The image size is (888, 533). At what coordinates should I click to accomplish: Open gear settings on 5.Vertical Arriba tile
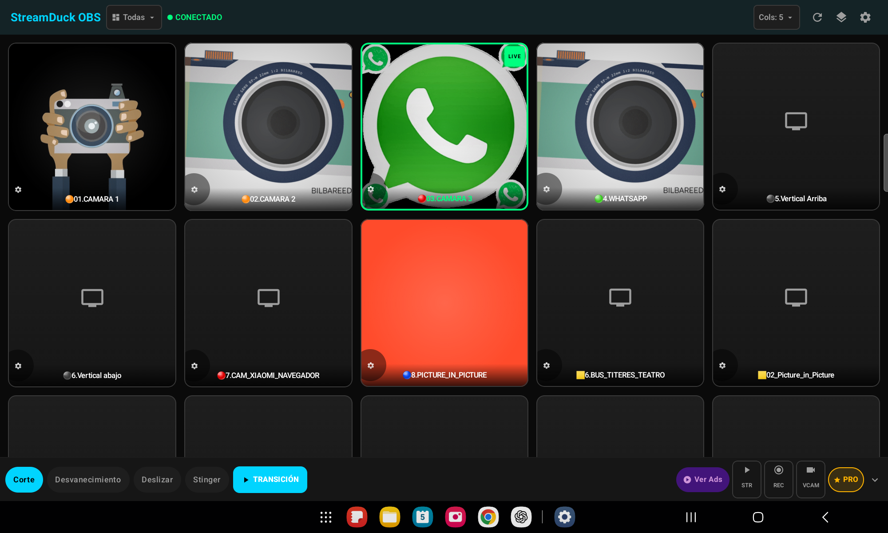pos(722,189)
